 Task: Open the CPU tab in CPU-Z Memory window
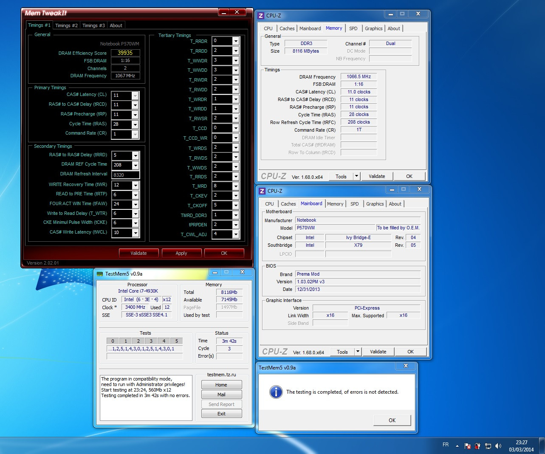(268, 28)
